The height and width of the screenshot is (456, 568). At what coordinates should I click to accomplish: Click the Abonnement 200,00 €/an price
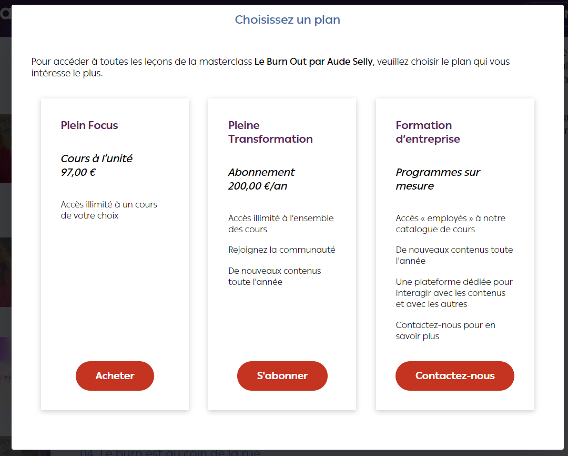pyautogui.click(x=261, y=179)
